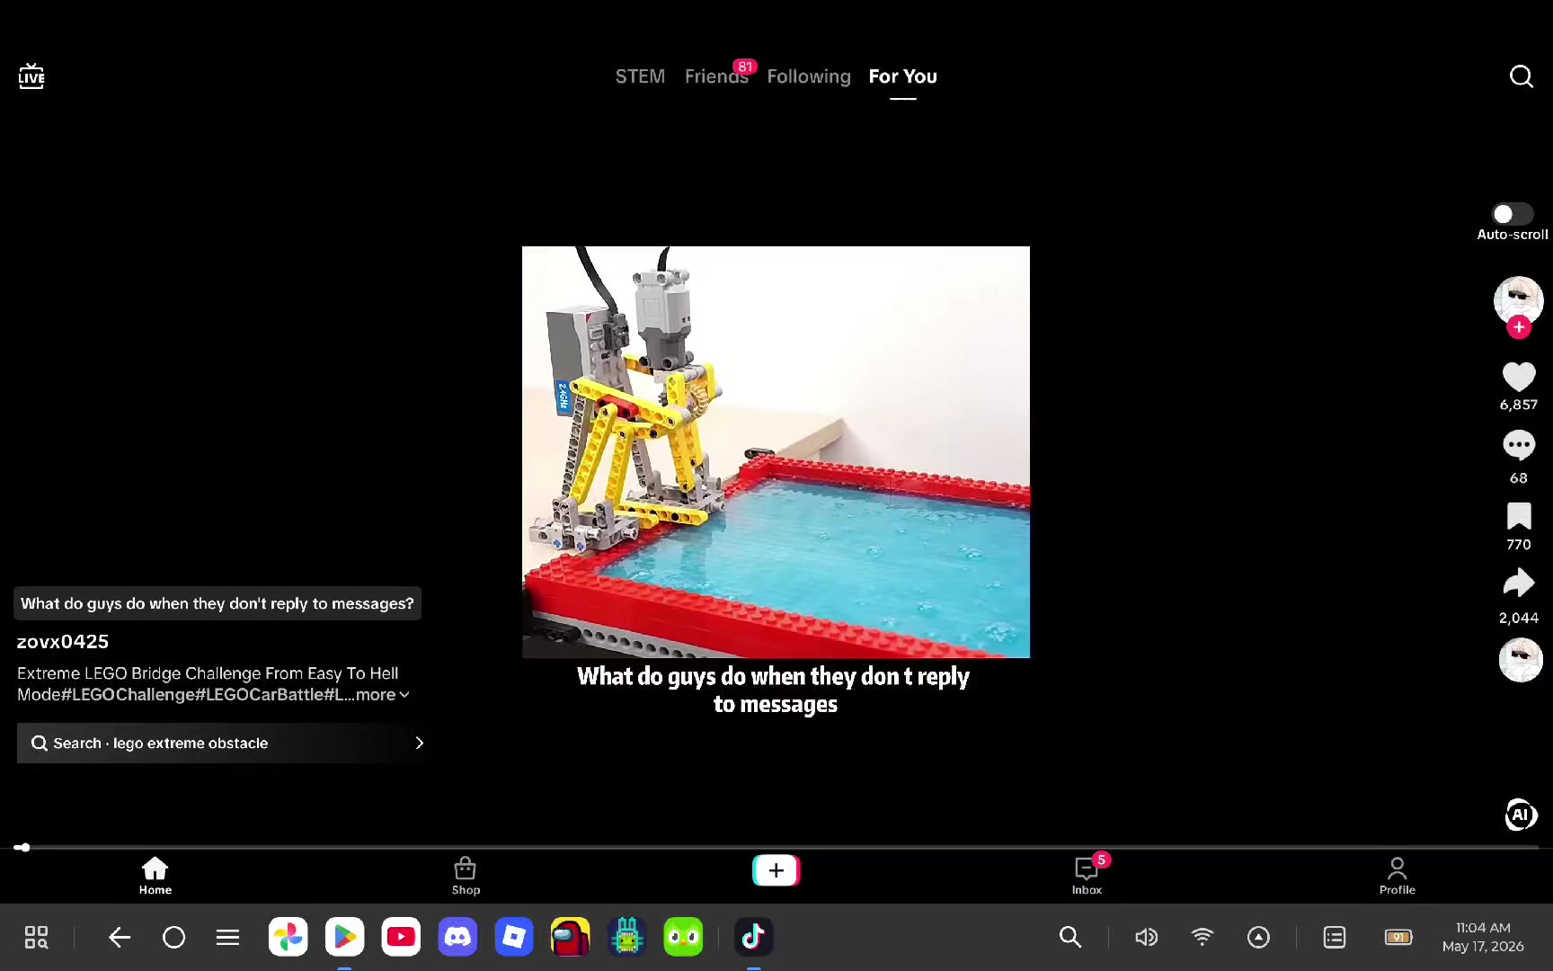1553x971 pixels.
Task: Open zovx0425 username link
Action: (63, 642)
